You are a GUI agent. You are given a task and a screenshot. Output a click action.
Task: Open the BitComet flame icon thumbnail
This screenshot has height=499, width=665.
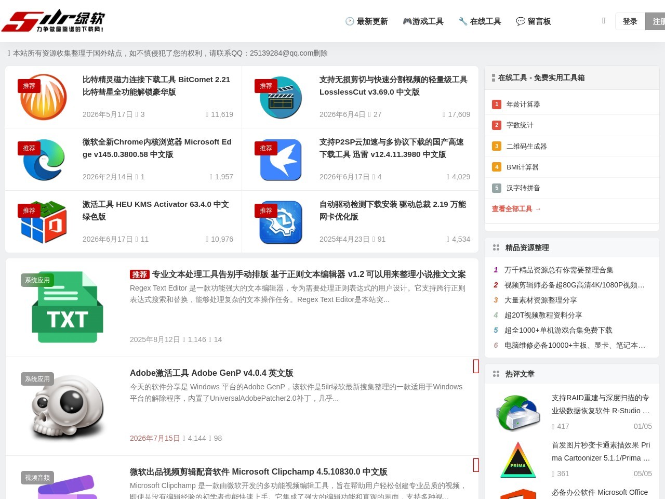pyautogui.click(x=44, y=97)
